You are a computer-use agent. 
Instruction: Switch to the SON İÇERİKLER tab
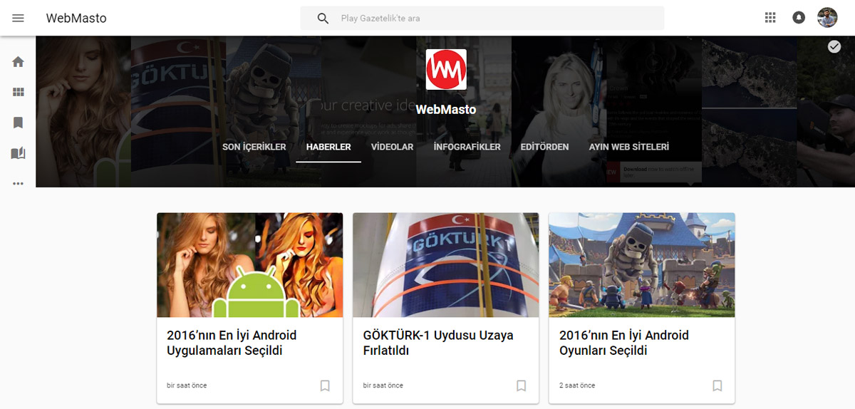[254, 147]
